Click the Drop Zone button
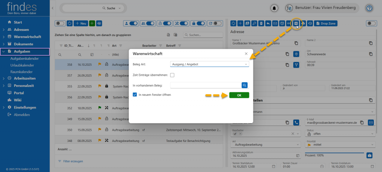 click(326, 23)
